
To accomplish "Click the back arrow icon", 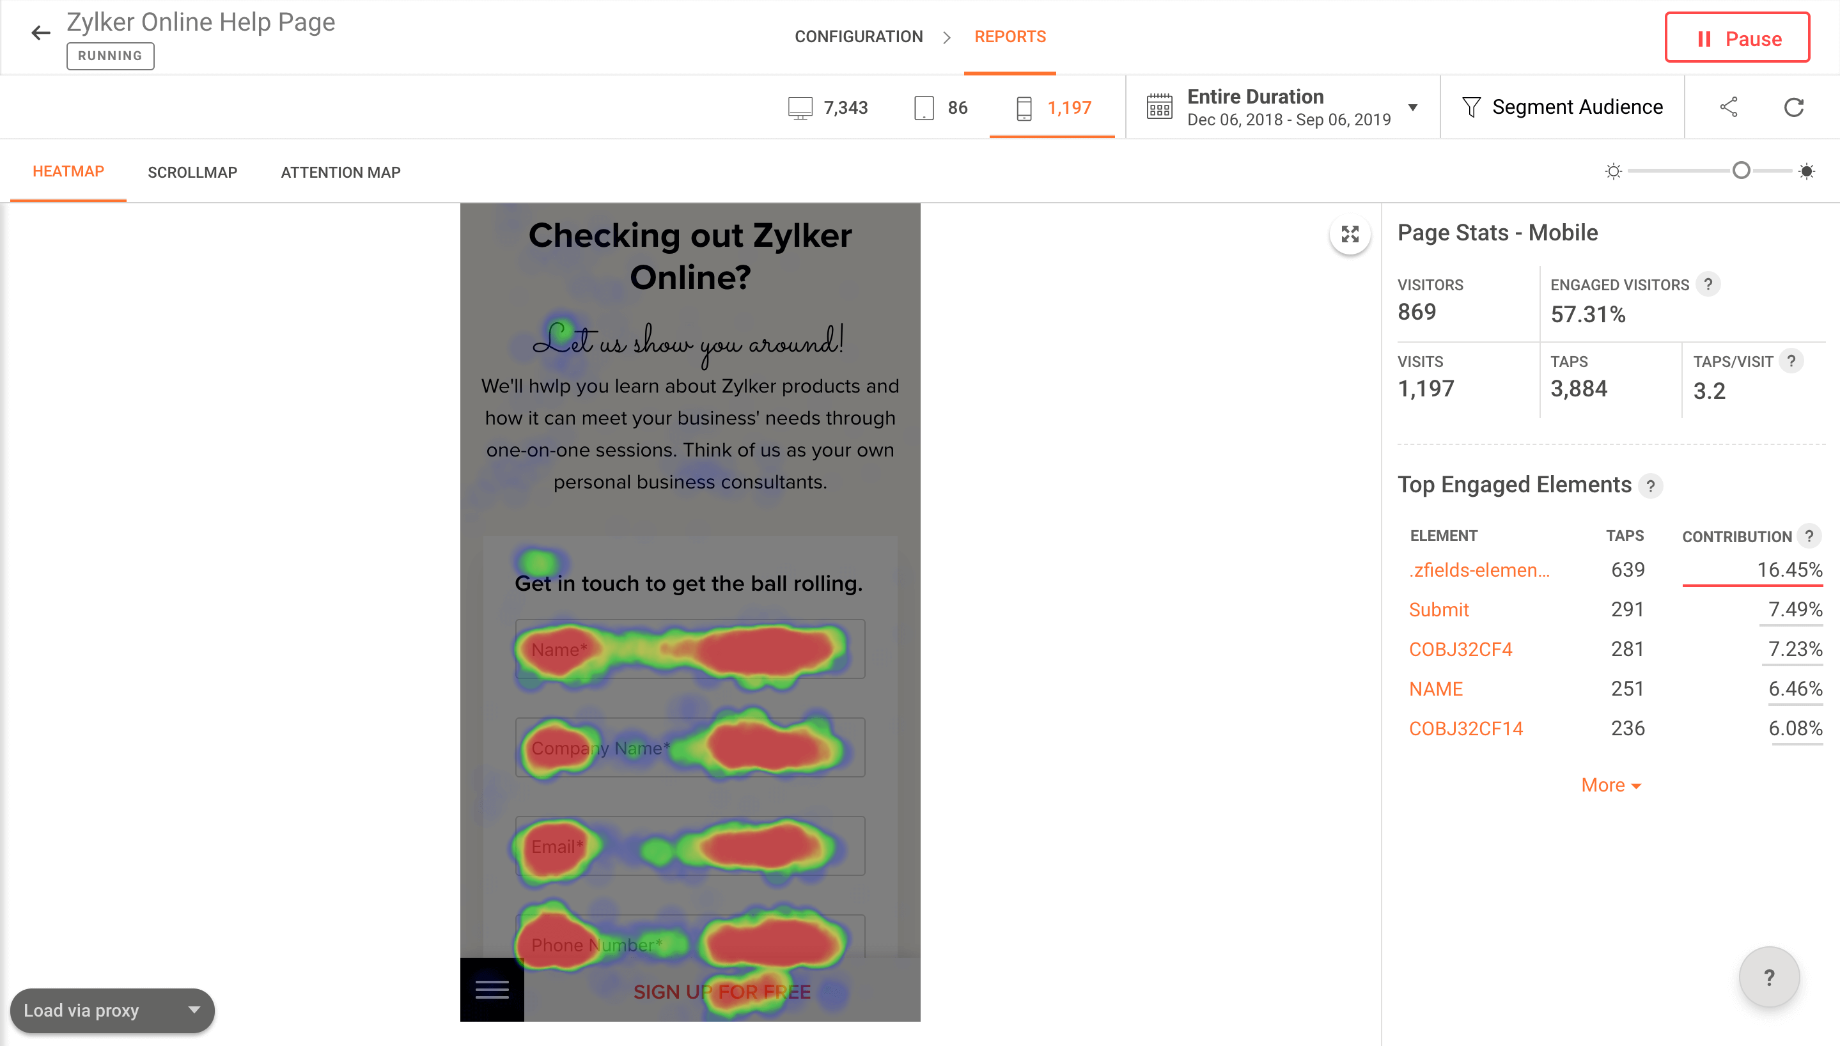I will click(41, 33).
